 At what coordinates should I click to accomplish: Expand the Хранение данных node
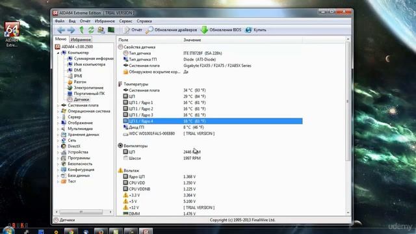point(58,135)
